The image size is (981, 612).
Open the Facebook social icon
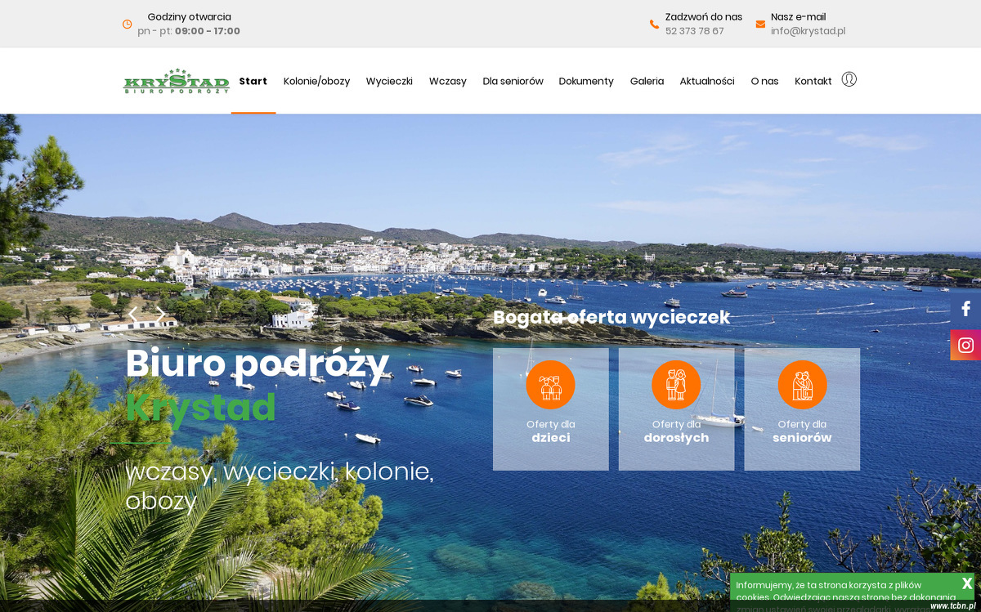click(x=965, y=309)
